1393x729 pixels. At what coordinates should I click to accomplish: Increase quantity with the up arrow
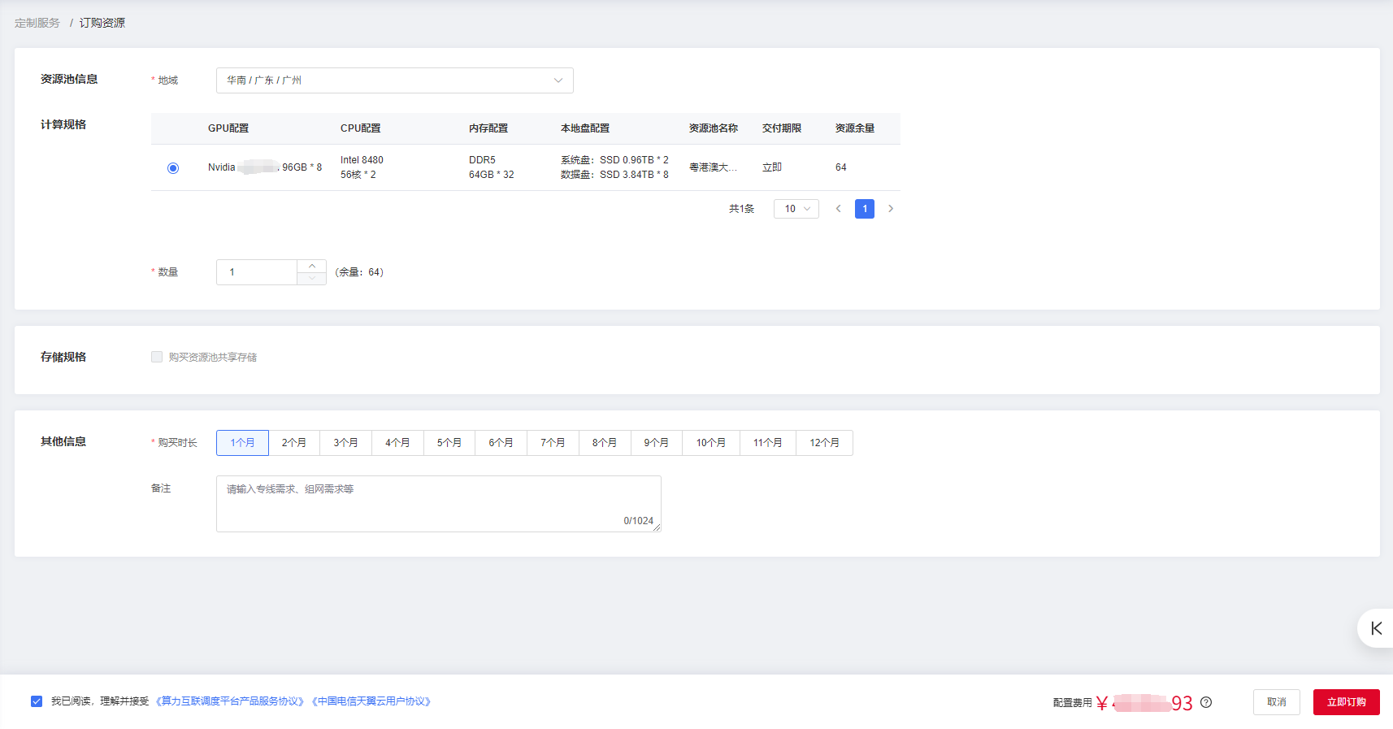point(312,267)
